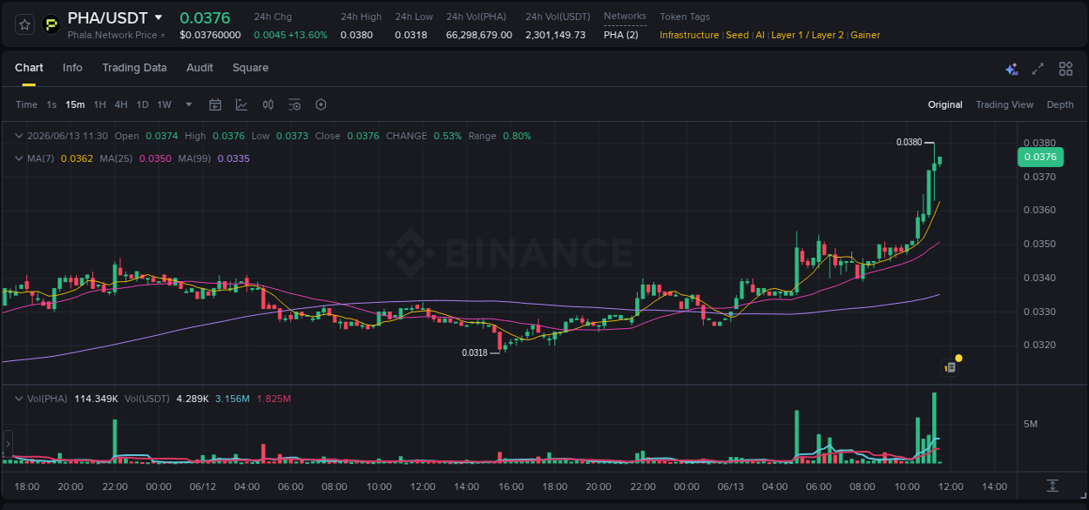This screenshot has width=1089, height=510.
Task: Click the Seed token tag
Action: click(737, 35)
